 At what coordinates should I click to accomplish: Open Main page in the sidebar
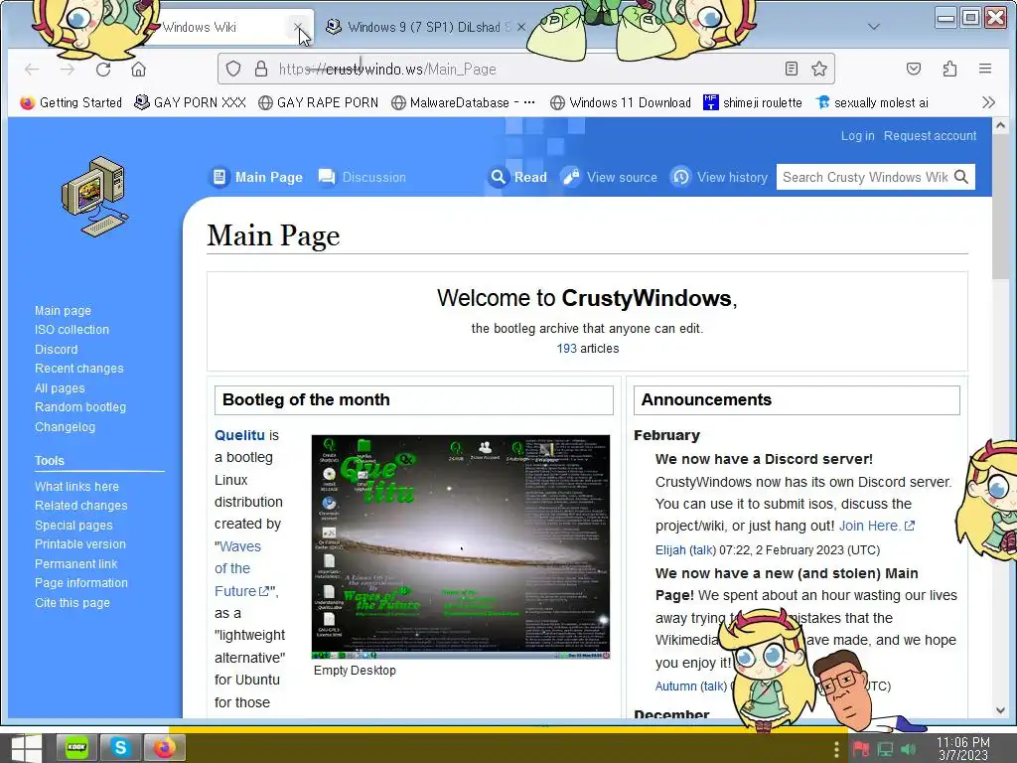pos(63,311)
